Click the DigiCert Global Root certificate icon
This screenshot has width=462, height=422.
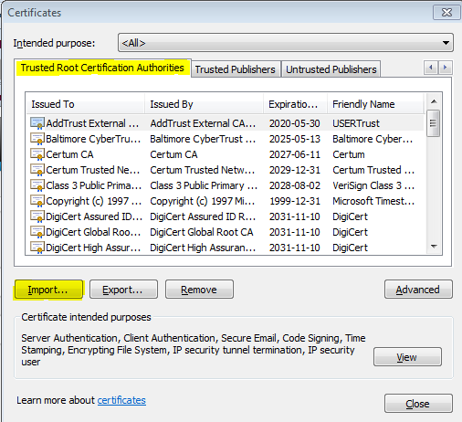pyautogui.click(x=37, y=232)
